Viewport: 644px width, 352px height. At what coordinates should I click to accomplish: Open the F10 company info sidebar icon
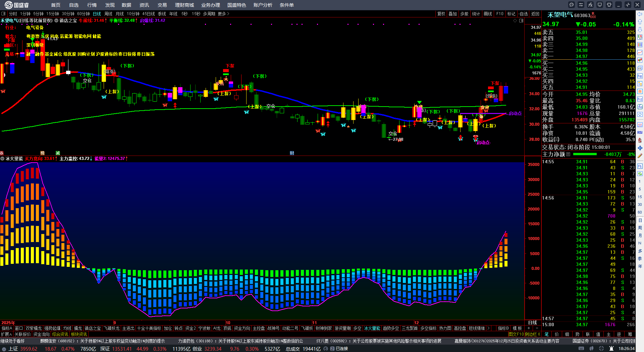click(640, 76)
